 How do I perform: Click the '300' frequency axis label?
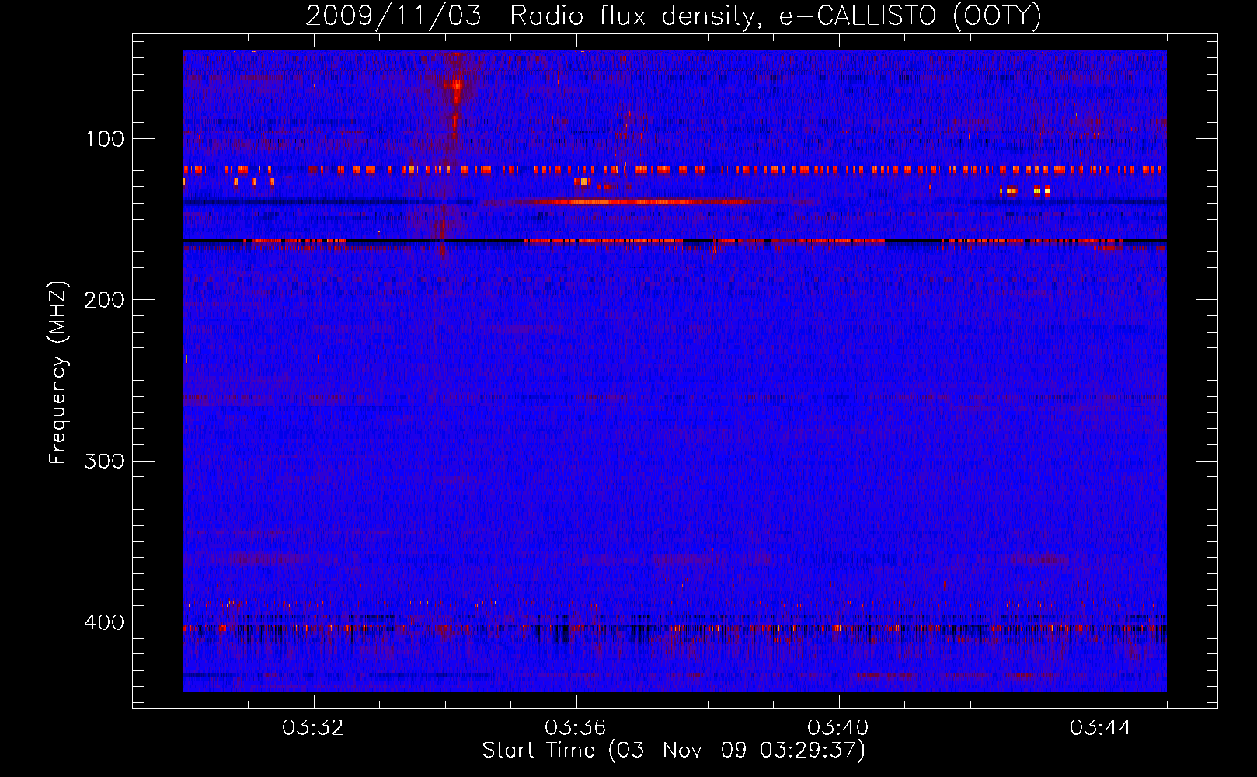pyautogui.click(x=104, y=462)
